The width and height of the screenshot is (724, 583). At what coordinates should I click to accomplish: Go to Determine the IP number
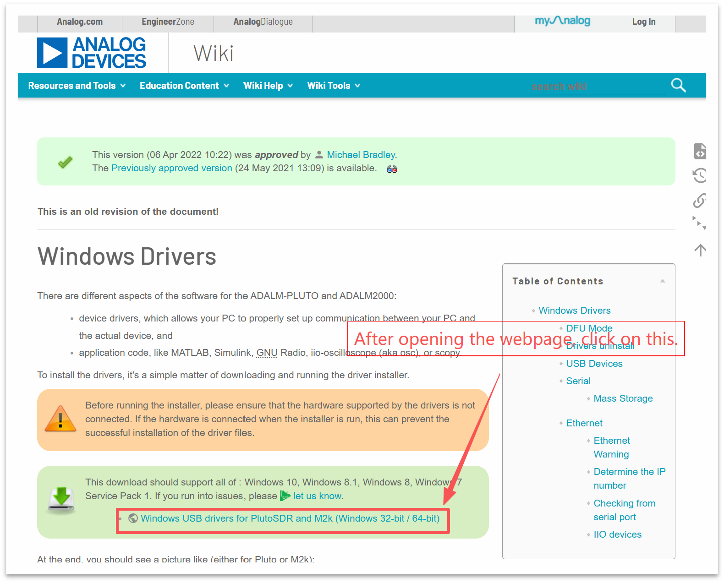(x=630, y=479)
